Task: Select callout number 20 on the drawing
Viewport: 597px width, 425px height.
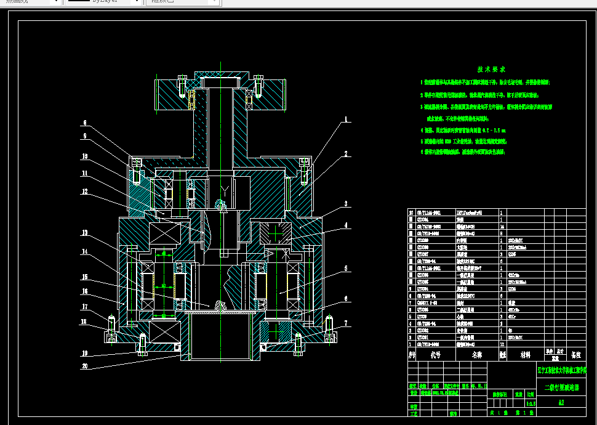Action: [x=84, y=366]
